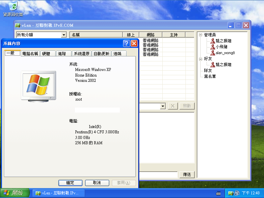Click user icon beside alan_wong8
The width and height of the screenshot is (264, 198).
tap(213, 53)
